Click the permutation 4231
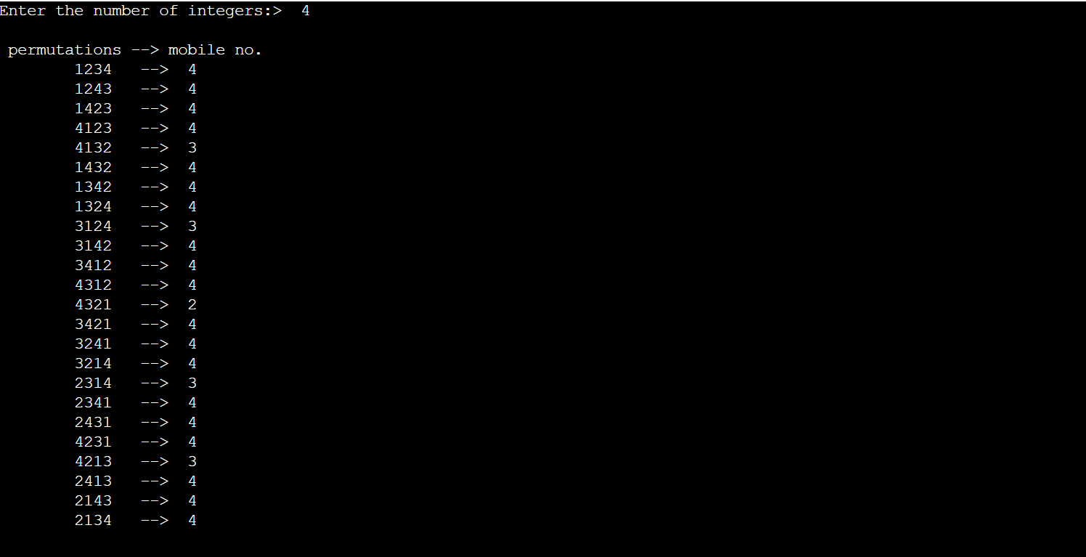The width and height of the screenshot is (1086, 557). 93,441
